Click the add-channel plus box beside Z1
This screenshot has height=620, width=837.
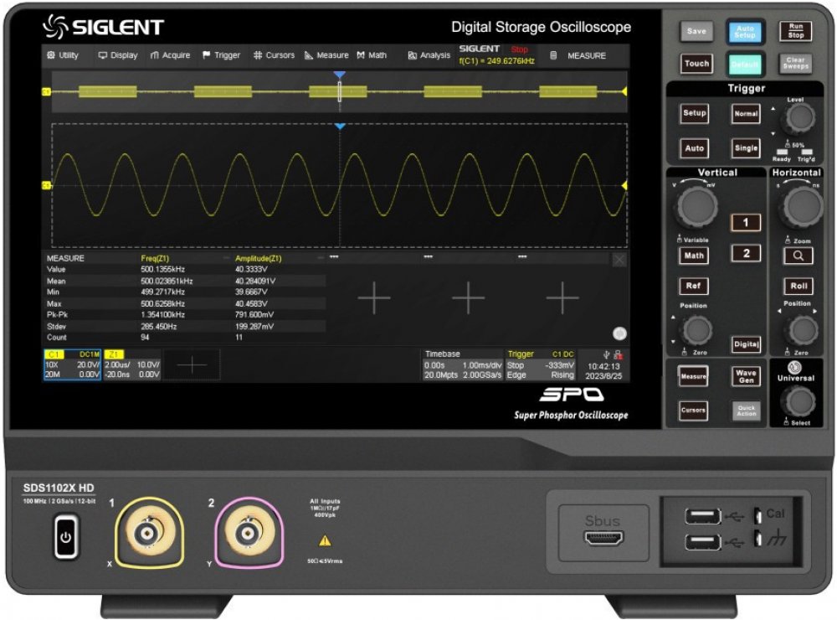pos(192,364)
